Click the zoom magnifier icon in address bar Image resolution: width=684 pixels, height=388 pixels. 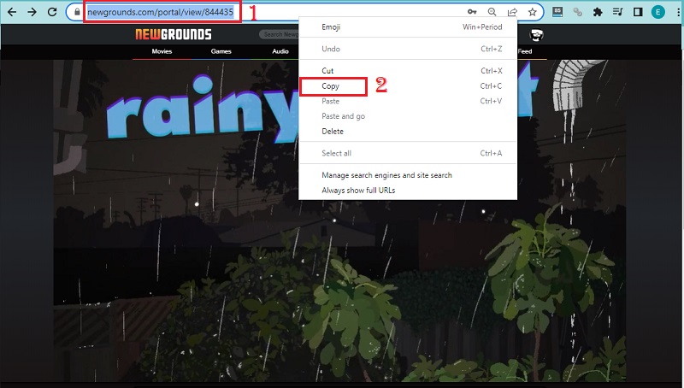(x=492, y=12)
